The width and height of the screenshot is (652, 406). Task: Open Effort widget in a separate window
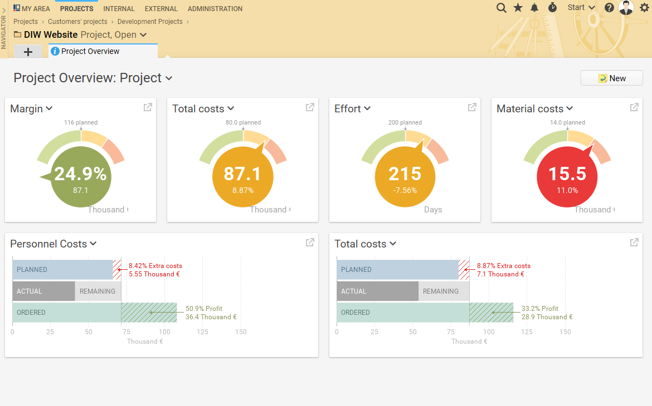471,107
